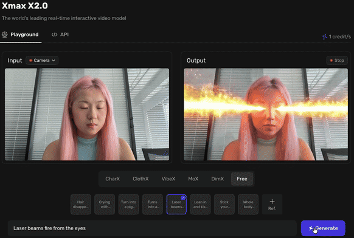Click the Playground gear icon
Image resolution: width=354 pixels, height=238 pixels.
[x=5, y=35]
